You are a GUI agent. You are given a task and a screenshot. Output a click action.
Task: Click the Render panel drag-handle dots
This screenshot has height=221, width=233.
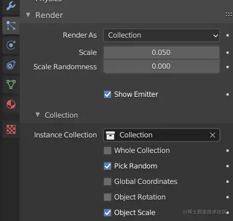coord(229,14)
